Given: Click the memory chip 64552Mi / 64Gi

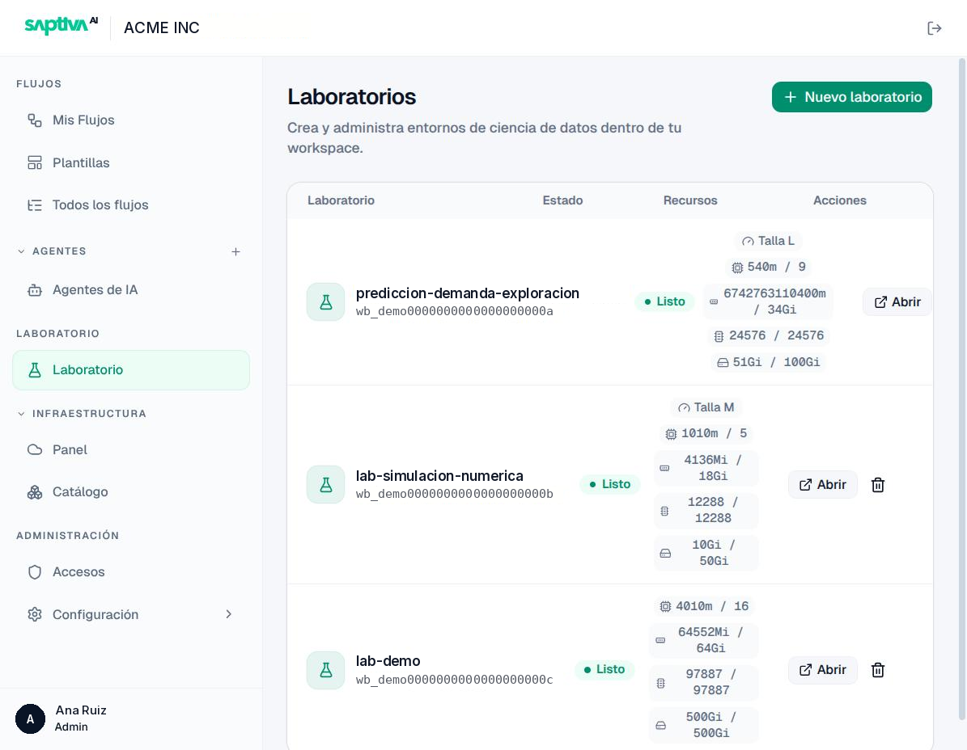Looking at the screenshot, I should pyautogui.click(x=704, y=640).
